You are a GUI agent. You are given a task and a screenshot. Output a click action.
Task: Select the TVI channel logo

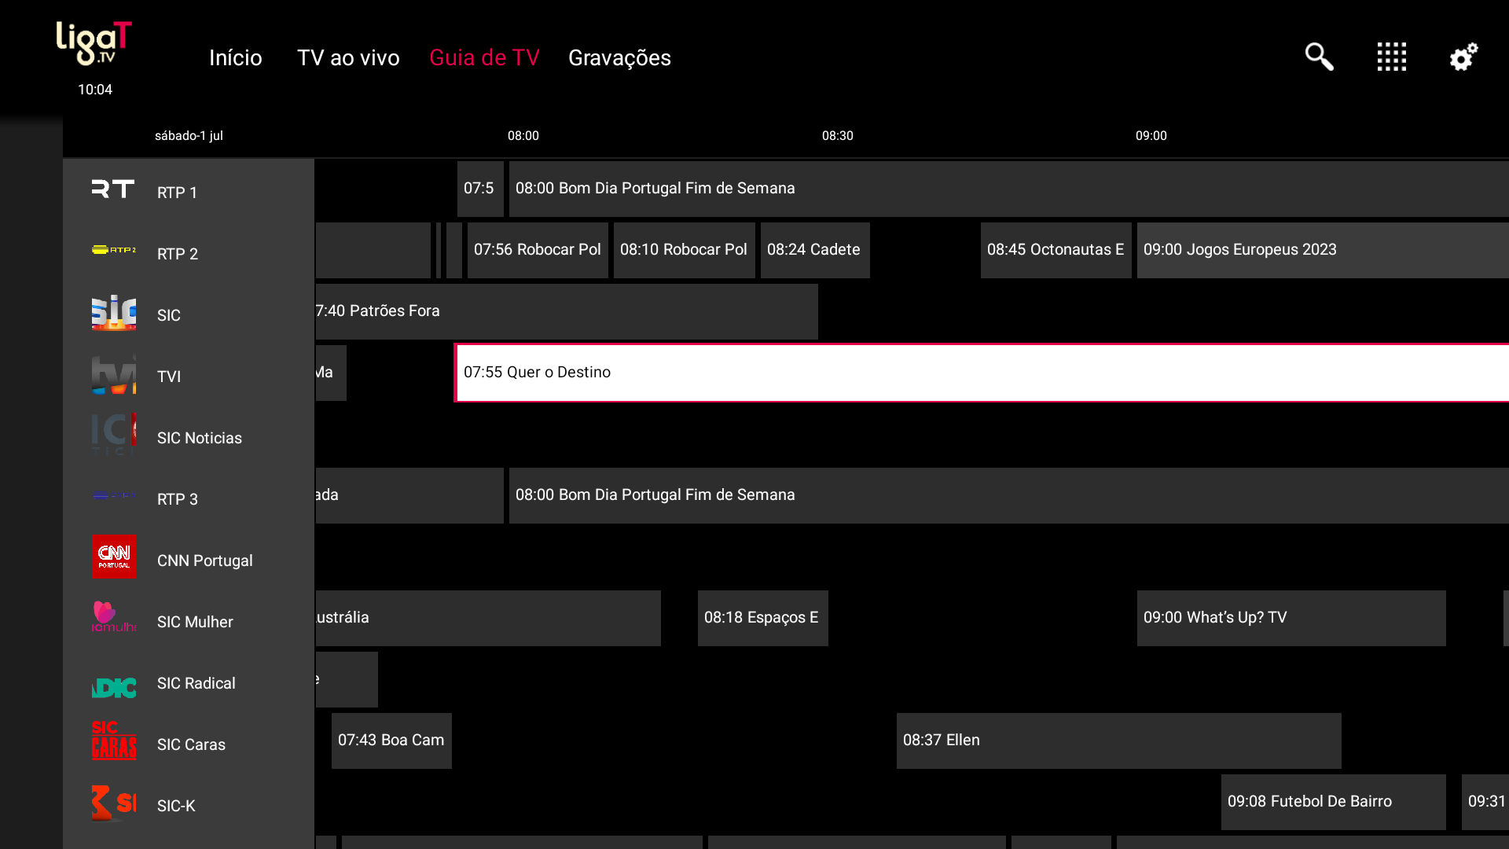[114, 374]
